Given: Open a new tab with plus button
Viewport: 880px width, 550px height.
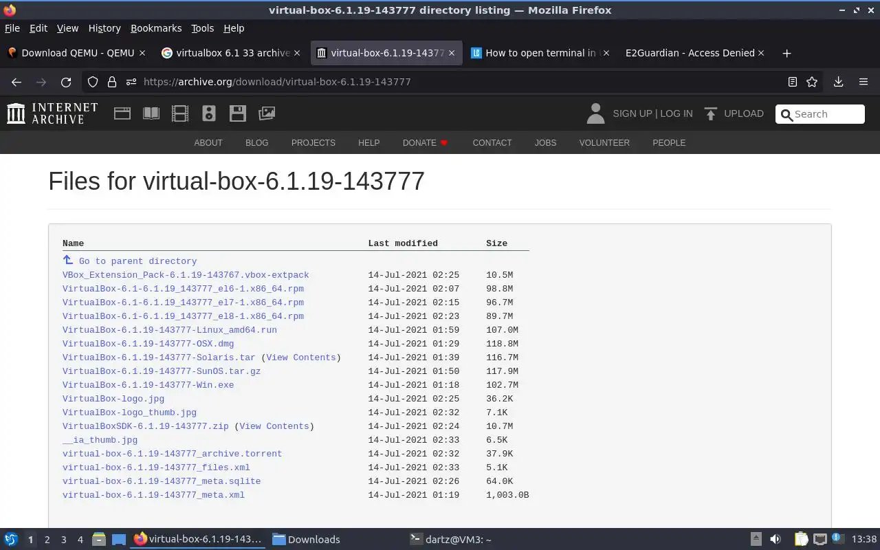Looking at the screenshot, I should point(787,53).
